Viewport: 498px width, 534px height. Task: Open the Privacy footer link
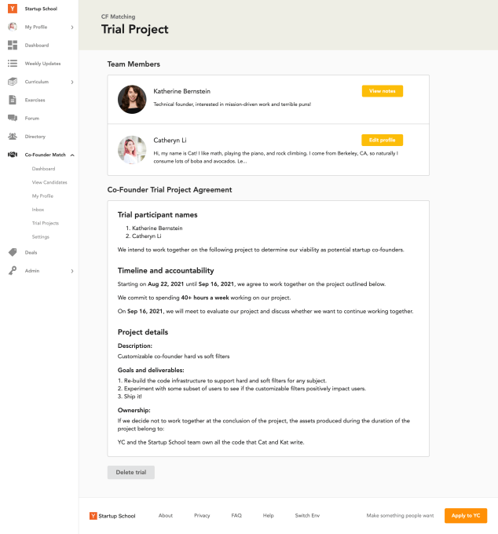point(202,516)
